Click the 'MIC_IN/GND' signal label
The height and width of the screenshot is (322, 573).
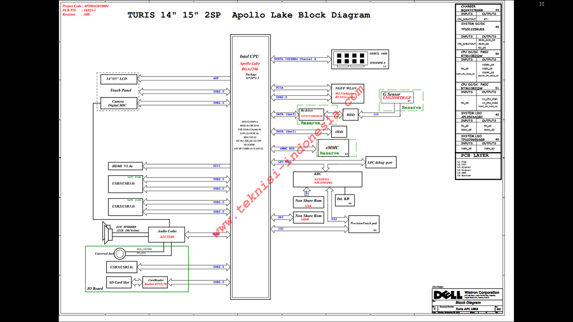click(144, 249)
